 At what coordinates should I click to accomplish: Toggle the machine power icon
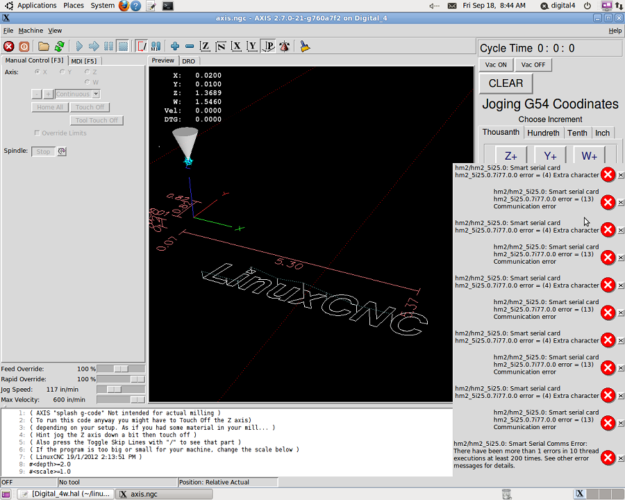pyautogui.click(x=24, y=47)
